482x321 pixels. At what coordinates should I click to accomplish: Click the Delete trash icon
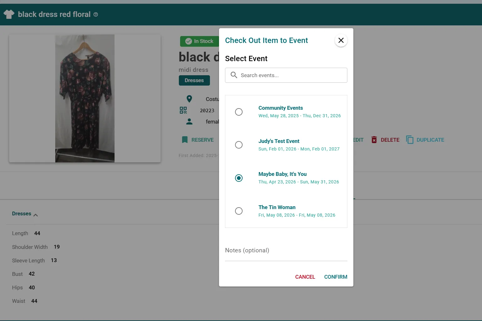[374, 140]
